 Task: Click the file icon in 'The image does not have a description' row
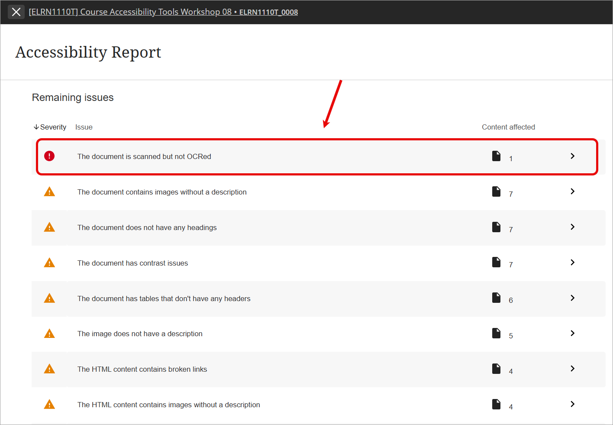click(x=496, y=333)
